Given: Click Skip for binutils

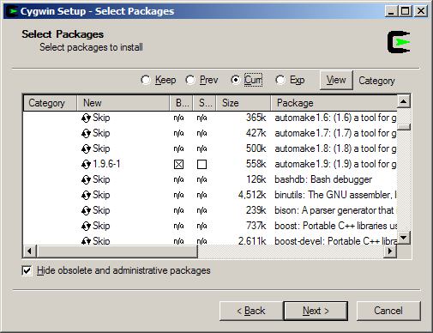Looking at the screenshot, I should [x=101, y=195].
